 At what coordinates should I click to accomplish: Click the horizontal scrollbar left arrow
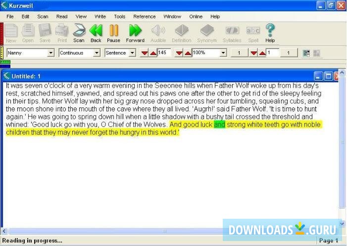pyautogui.click(x=4, y=232)
